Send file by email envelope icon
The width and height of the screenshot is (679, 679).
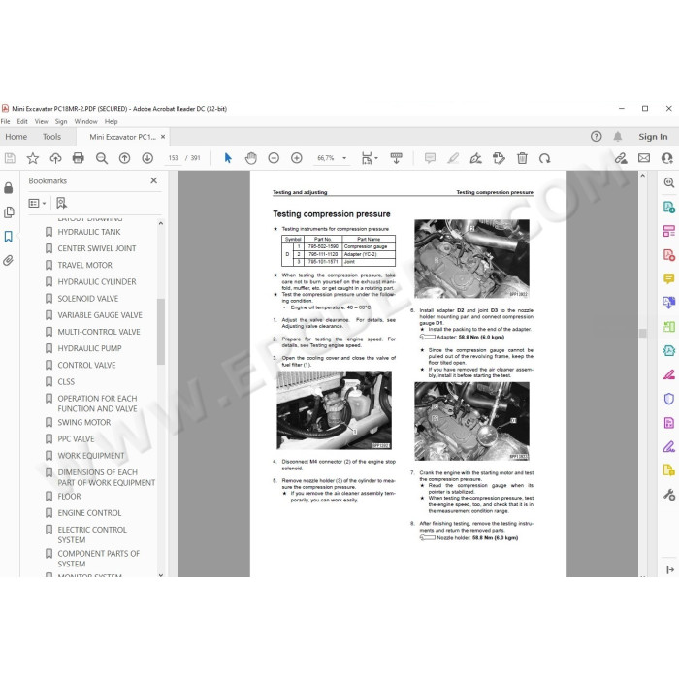point(644,158)
